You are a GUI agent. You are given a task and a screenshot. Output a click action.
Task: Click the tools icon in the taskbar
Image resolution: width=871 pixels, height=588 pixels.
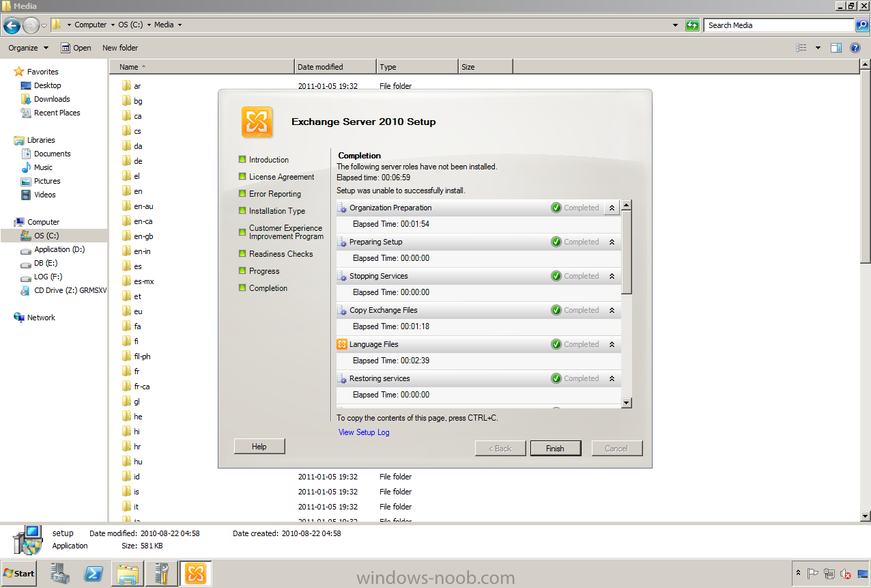click(162, 574)
